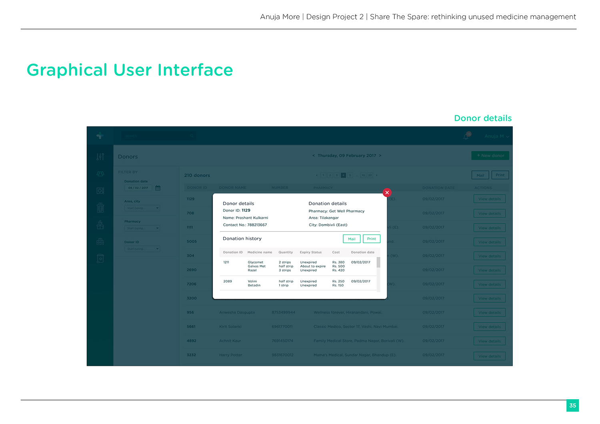
Task: Open the donation date calendar picker
Action: 158,188
